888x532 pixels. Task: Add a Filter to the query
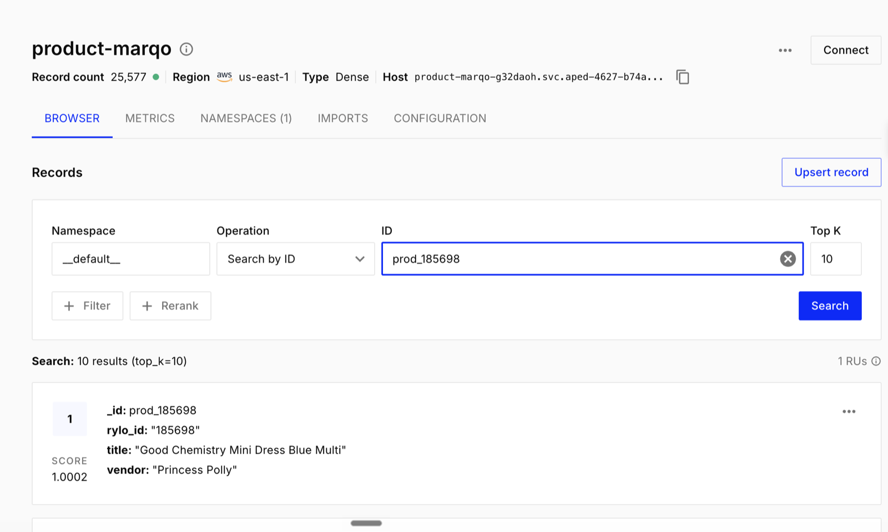point(87,306)
